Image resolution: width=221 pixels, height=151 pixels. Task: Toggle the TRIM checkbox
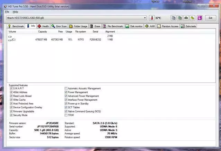66,115
